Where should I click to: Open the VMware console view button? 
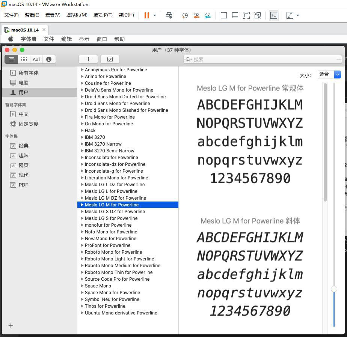pyautogui.click(x=274, y=15)
